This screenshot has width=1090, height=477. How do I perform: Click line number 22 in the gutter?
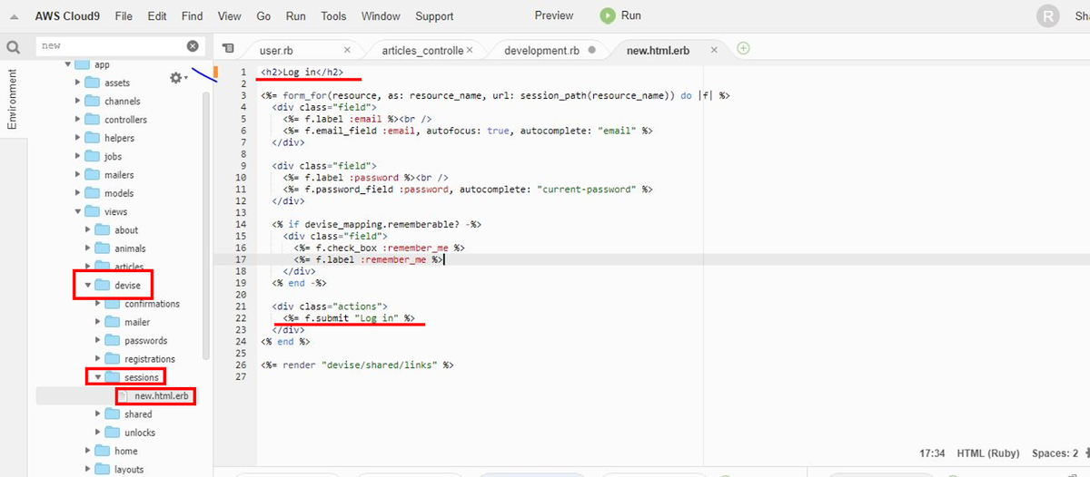241,318
